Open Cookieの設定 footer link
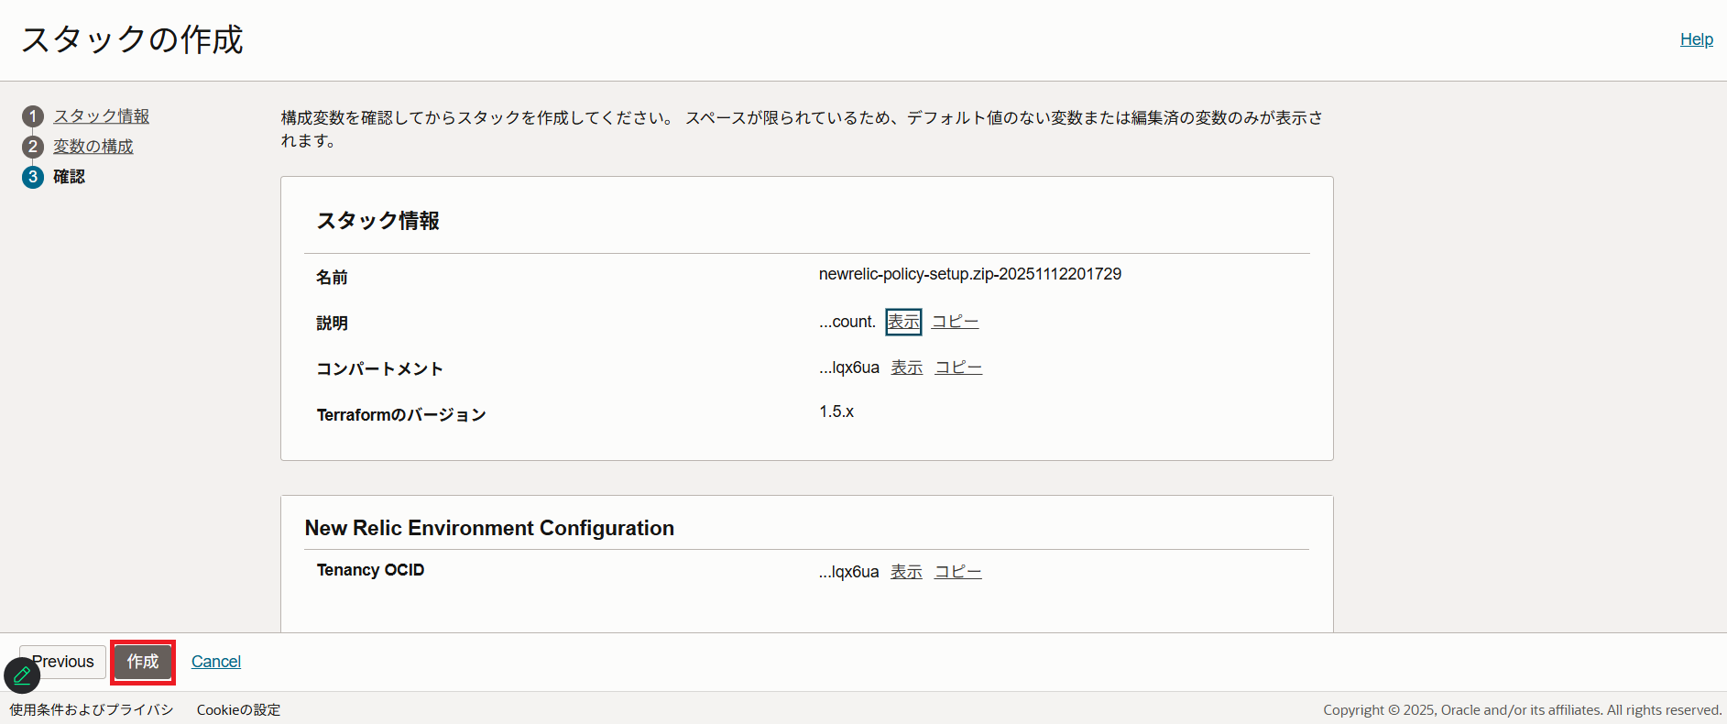The width and height of the screenshot is (1727, 724). [x=238, y=710]
